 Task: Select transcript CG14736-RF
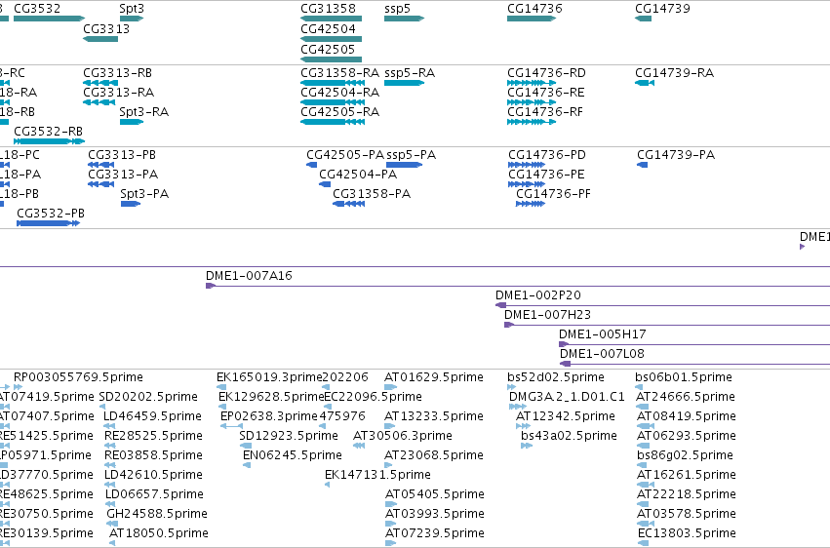point(532,122)
